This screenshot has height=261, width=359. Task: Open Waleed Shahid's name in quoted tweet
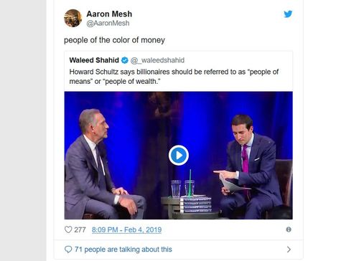(94, 60)
